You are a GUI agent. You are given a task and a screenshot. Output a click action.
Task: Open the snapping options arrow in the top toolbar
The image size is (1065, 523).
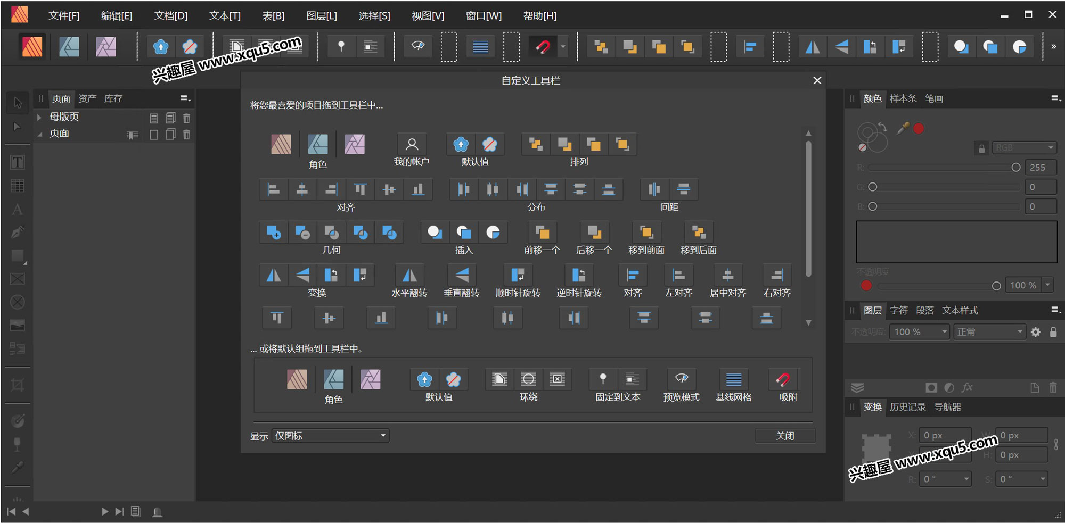563,47
